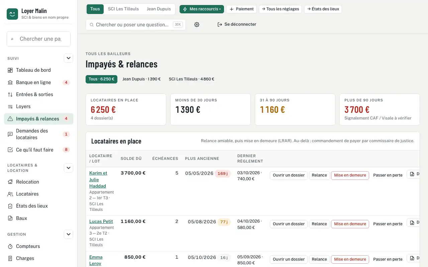The height and width of the screenshot is (267, 428).
Task: Click Se déconnecter
Action: 237,24
